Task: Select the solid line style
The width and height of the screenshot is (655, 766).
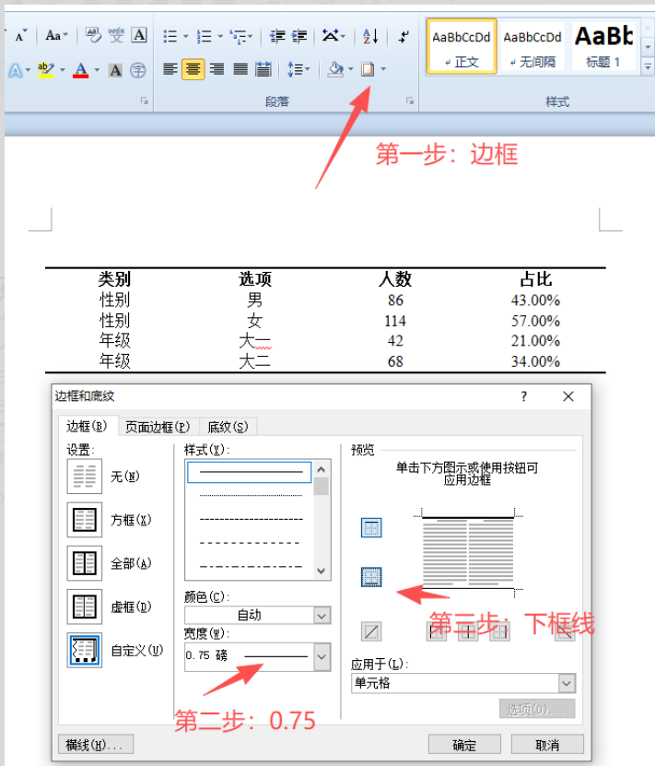Action: pos(250,472)
